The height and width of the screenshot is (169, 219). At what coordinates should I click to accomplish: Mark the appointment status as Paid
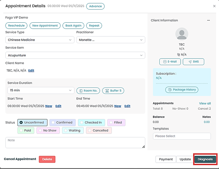(26, 130)
